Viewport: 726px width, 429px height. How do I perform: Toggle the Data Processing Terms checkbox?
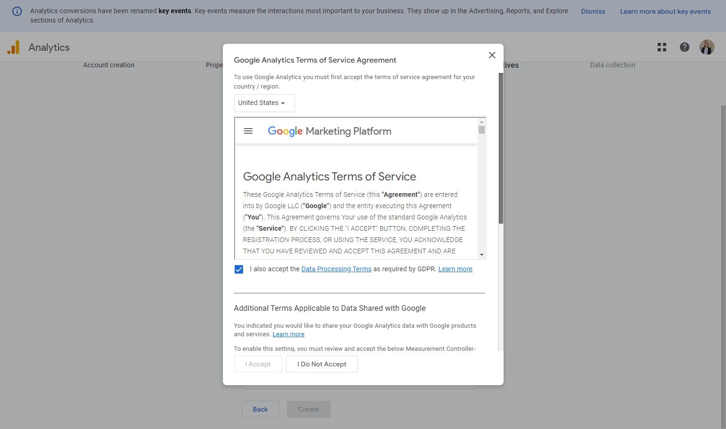[x=239, y=269]
